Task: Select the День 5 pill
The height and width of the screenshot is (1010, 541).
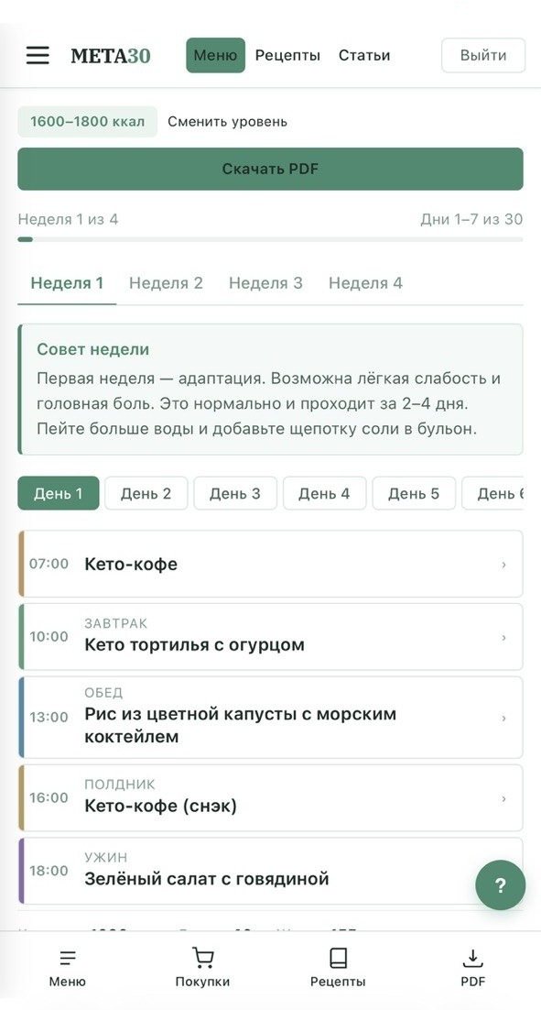Action: [414, 493]
